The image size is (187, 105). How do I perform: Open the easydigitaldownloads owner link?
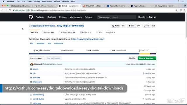[43, 26]
